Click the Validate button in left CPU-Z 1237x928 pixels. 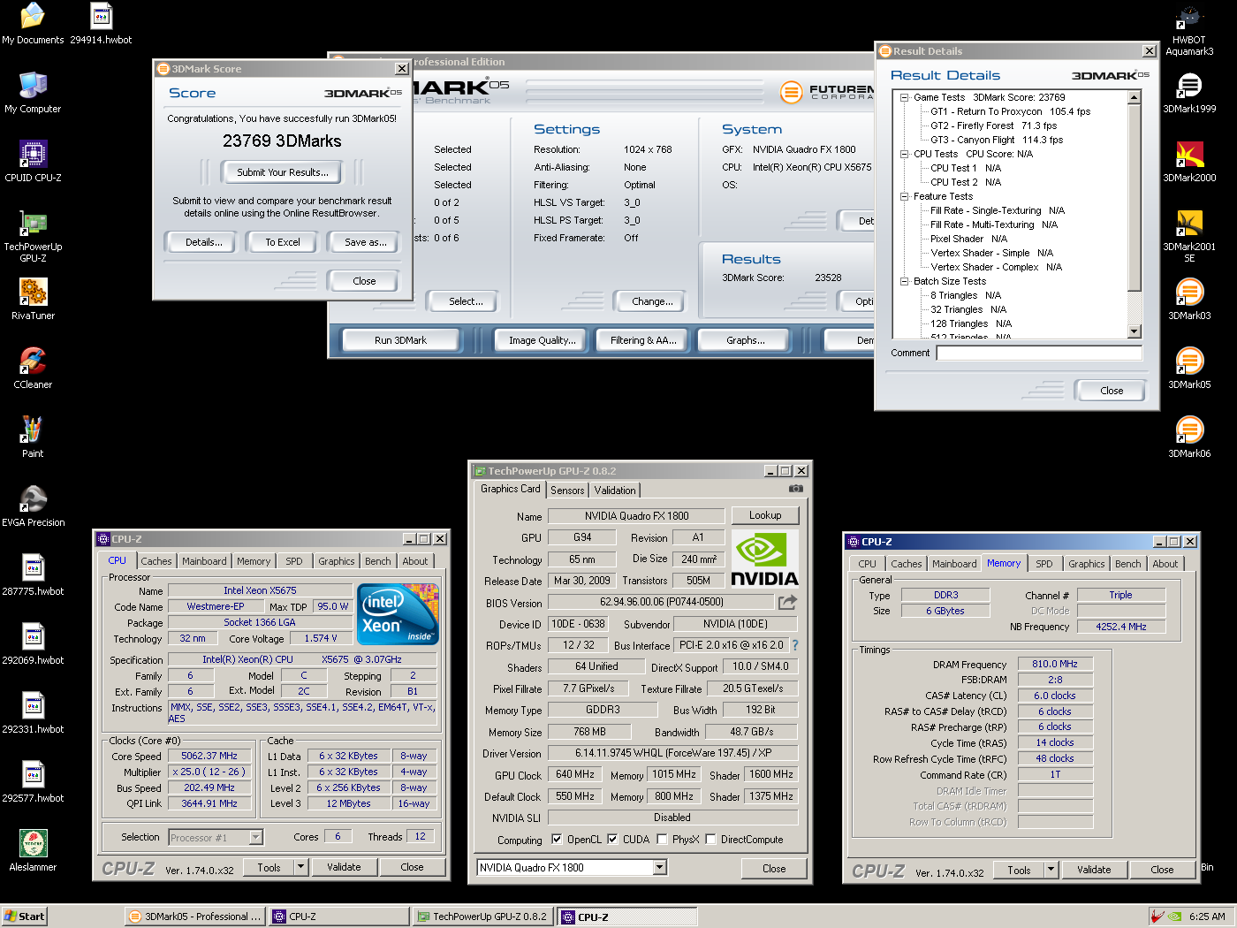pos(344,867)
